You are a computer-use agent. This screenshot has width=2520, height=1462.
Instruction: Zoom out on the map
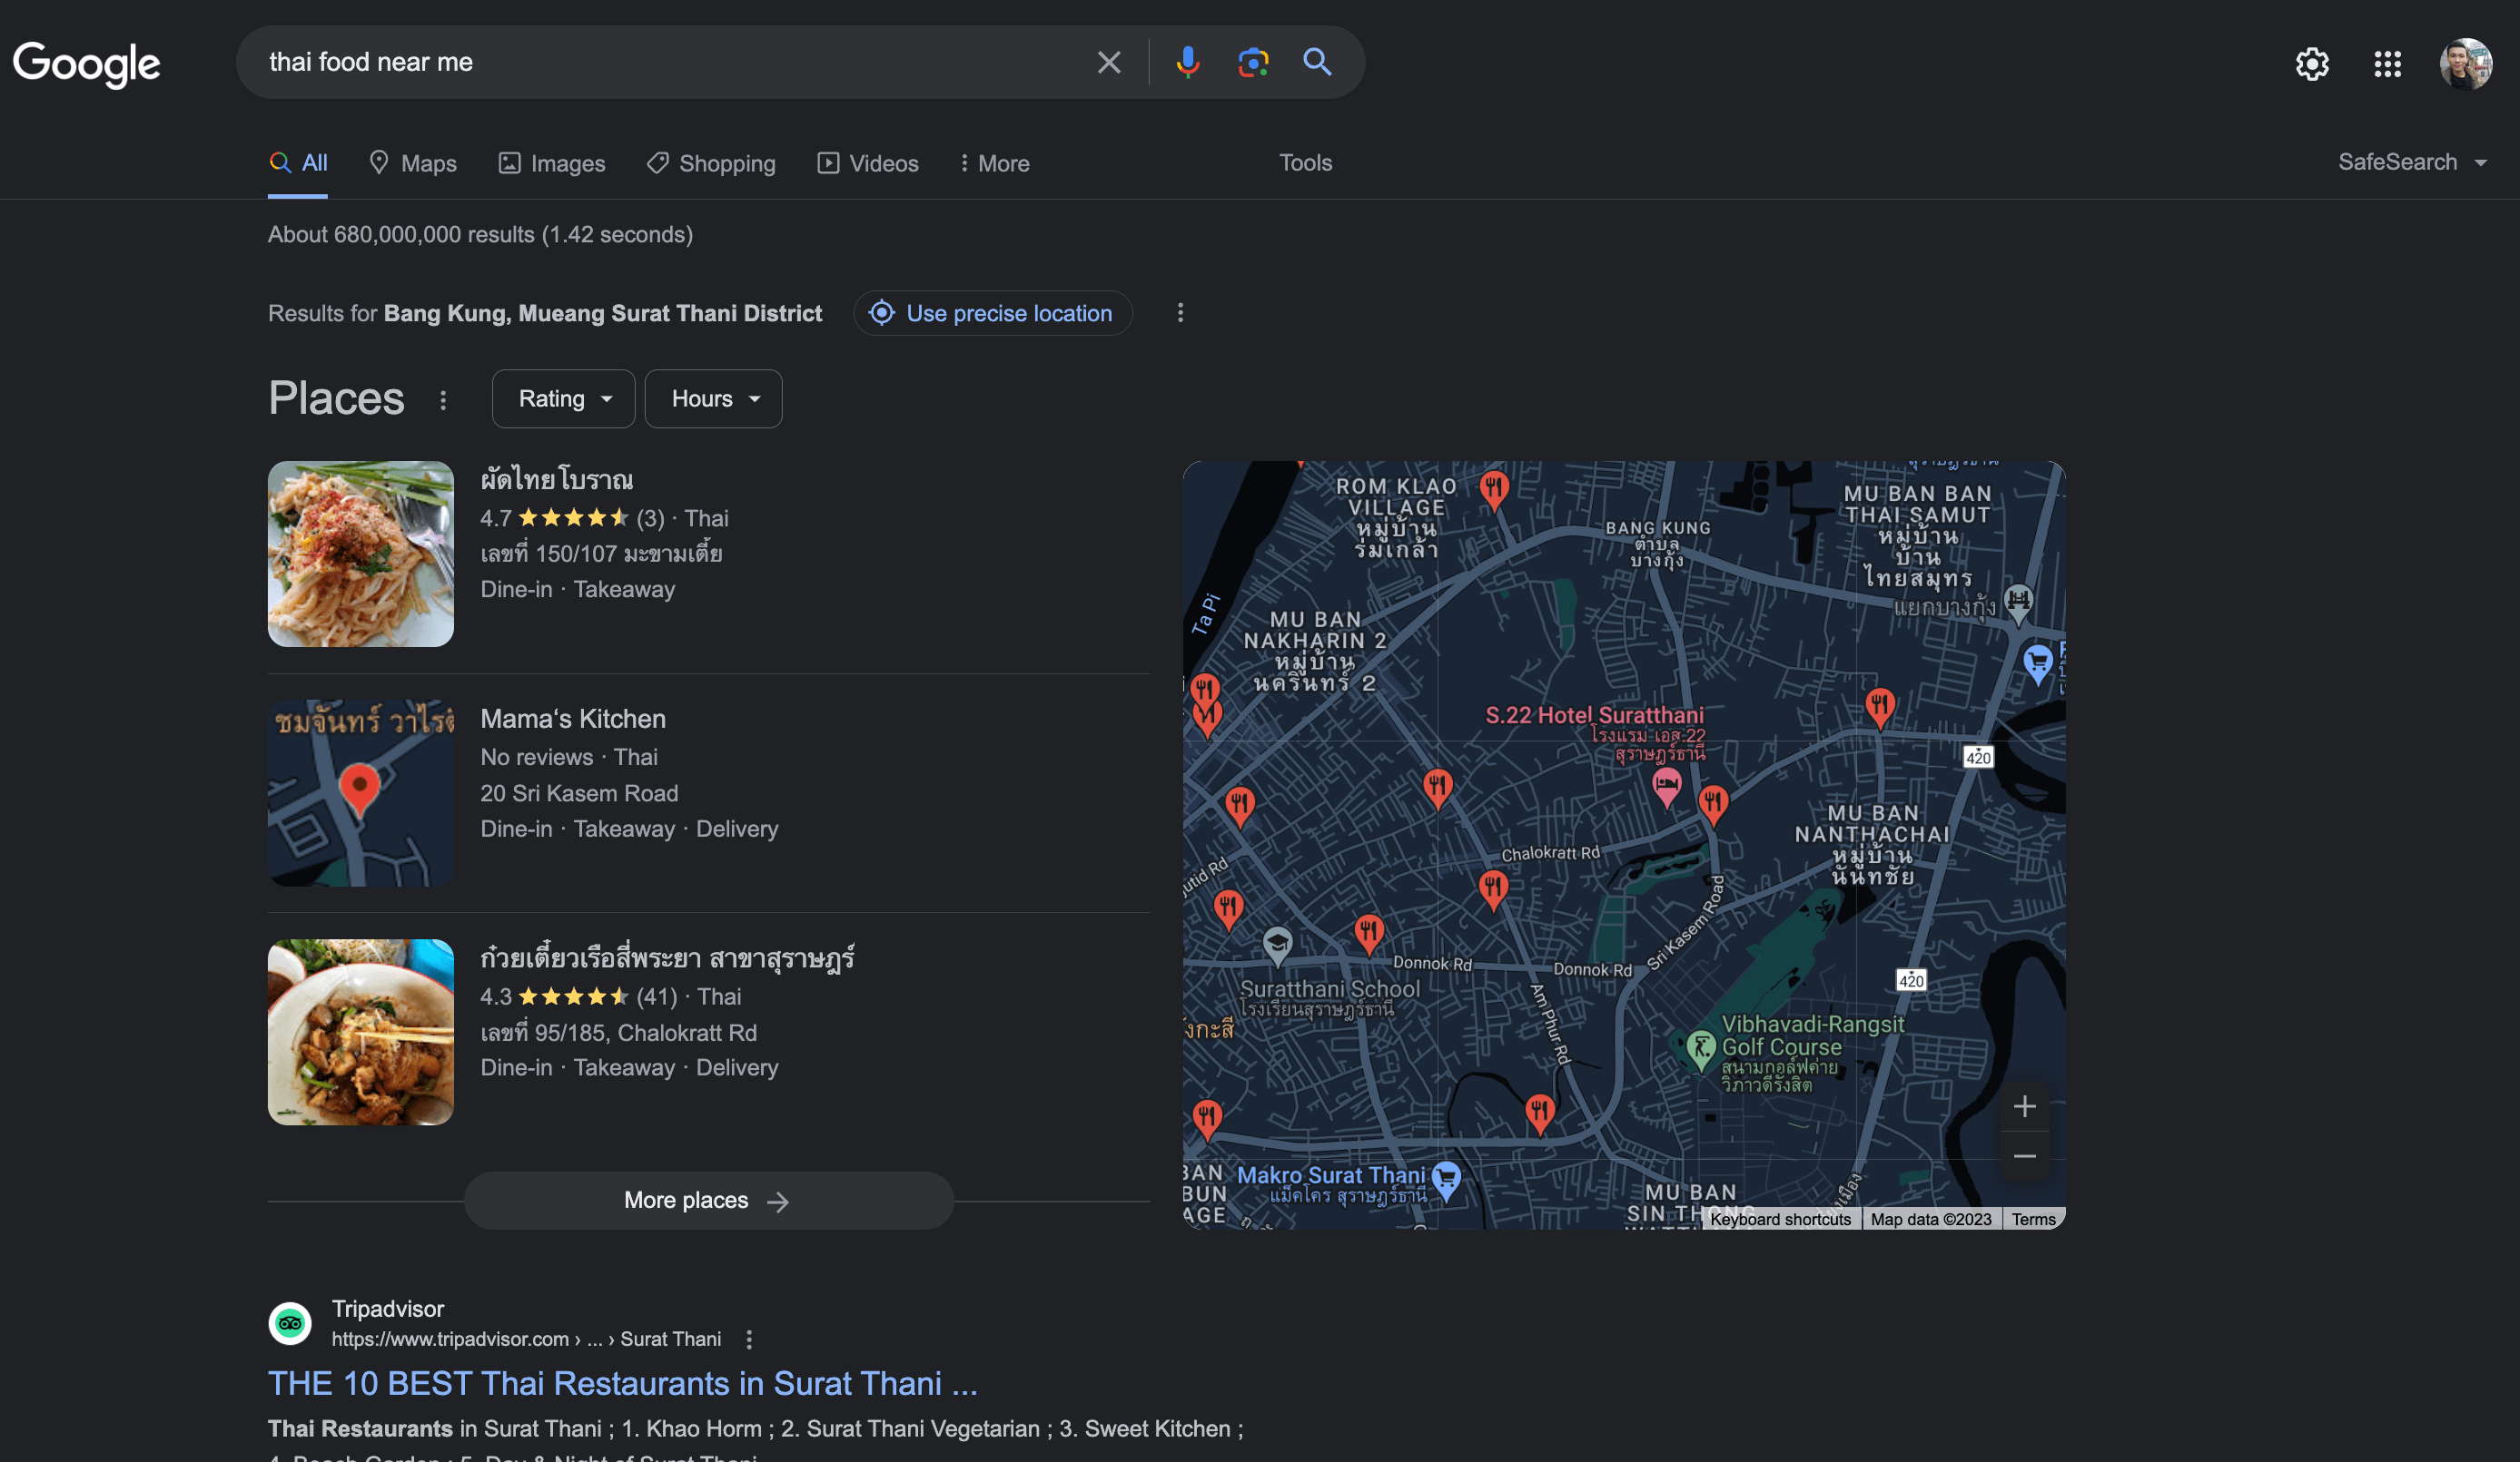[2024, 1156]
